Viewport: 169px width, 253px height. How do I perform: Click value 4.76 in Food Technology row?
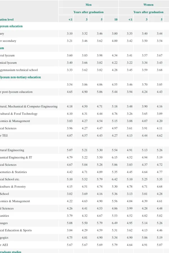[114, 114]
